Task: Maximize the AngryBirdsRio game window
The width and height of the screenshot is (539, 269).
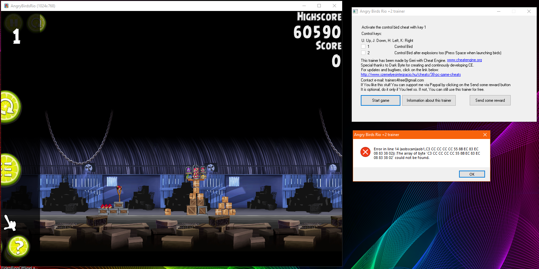Action: (x=319, y=6)
